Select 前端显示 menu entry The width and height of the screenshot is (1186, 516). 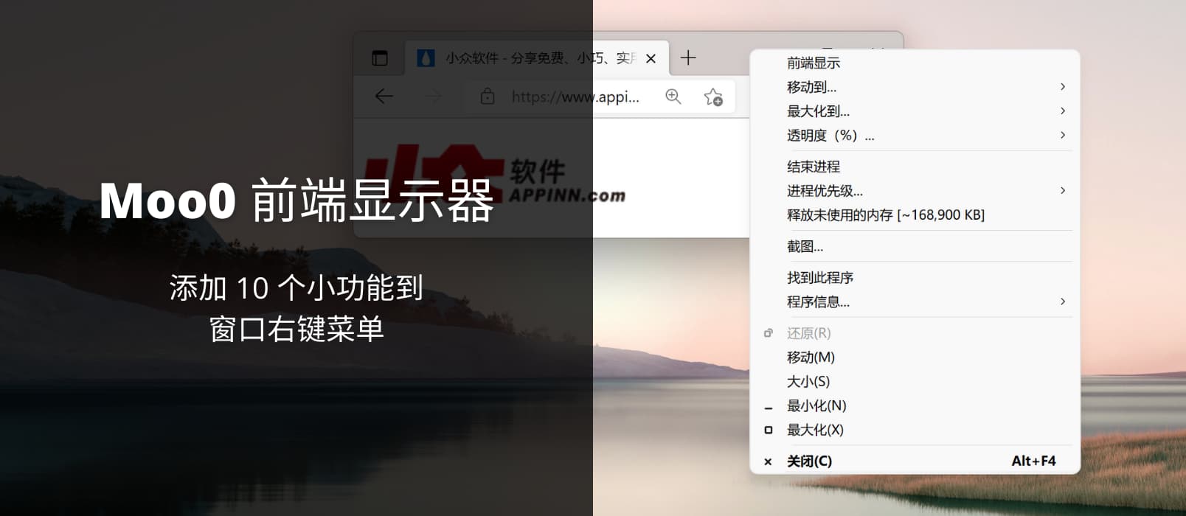(x=915, y=63)
